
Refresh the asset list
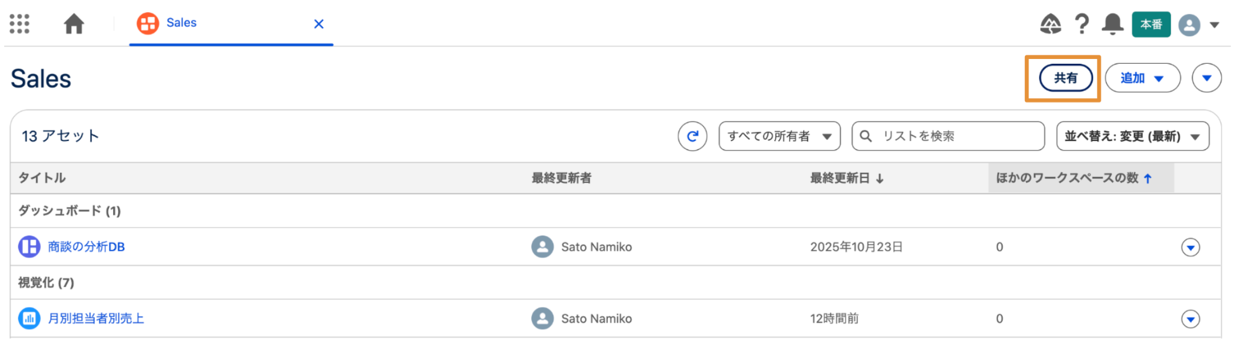(692, 136)
